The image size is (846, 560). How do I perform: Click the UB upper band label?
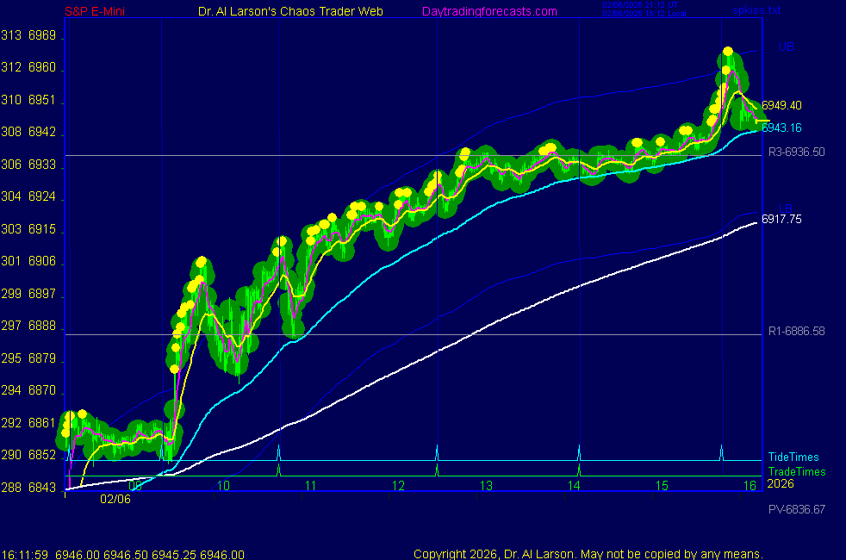pos(786,47)
